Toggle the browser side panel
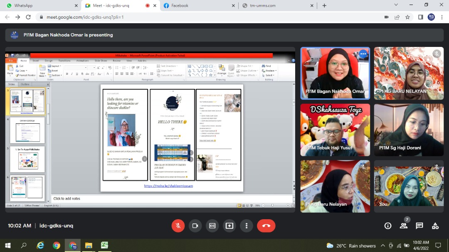 [x=420, y=17]
